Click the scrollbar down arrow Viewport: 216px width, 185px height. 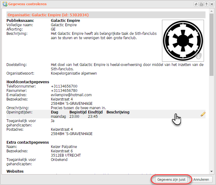pos(211,171)
